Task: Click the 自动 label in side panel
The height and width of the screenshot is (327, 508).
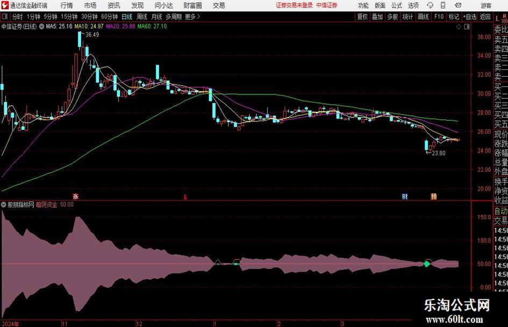Action: 501,211
